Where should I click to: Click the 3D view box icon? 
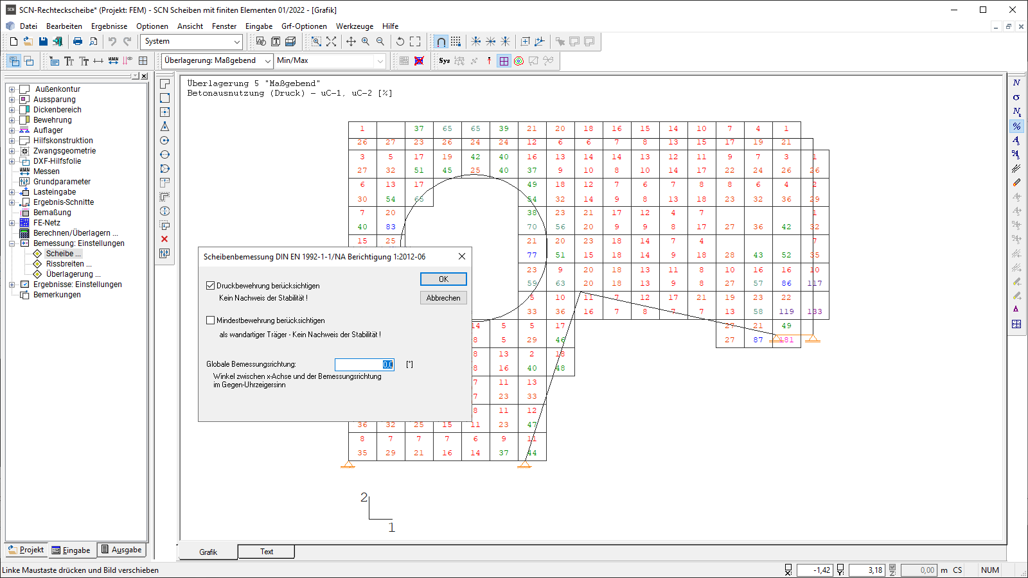point(290,41)
